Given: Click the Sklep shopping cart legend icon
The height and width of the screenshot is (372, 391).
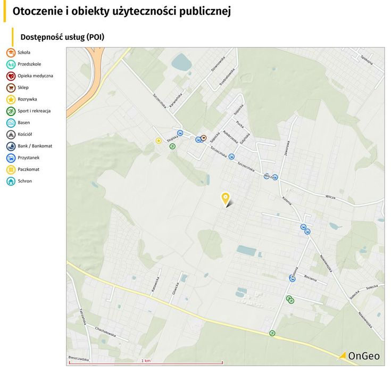Looking at the screenshot, I should (11, 88).
